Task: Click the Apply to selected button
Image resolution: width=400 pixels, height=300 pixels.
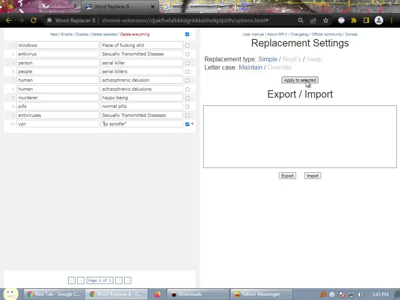Action: click(x=300, y=80)
